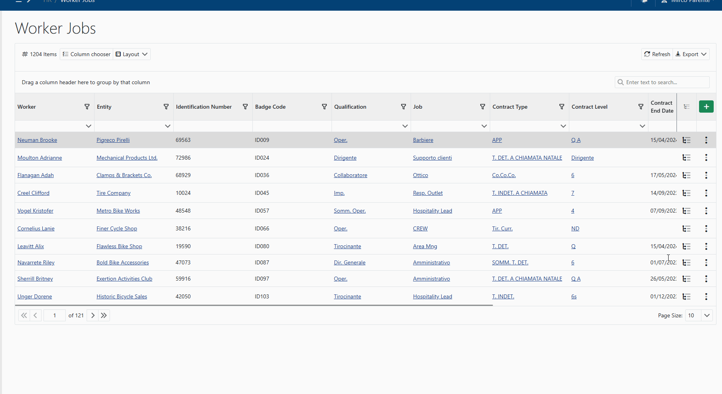The image size is (722, 394).
Task: Click the green add new record button
Action: coord(706,107)
